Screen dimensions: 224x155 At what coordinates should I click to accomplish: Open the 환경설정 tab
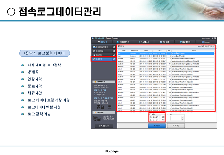164,42
